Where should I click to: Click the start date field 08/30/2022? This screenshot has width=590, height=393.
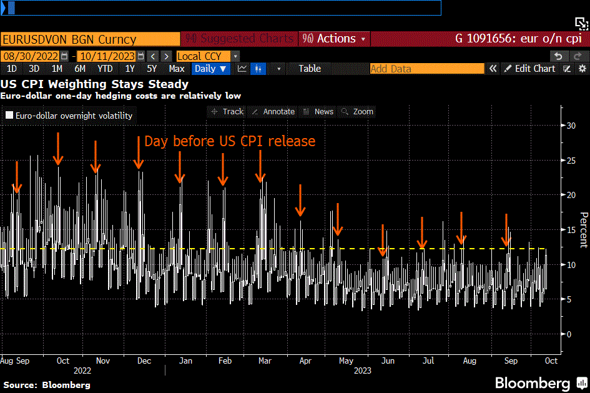31,56
